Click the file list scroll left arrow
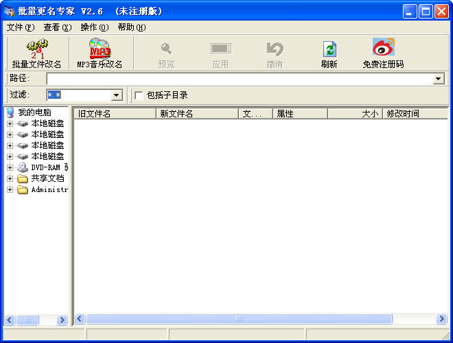This screenshot has width=453, height=343. coord(80,319)
